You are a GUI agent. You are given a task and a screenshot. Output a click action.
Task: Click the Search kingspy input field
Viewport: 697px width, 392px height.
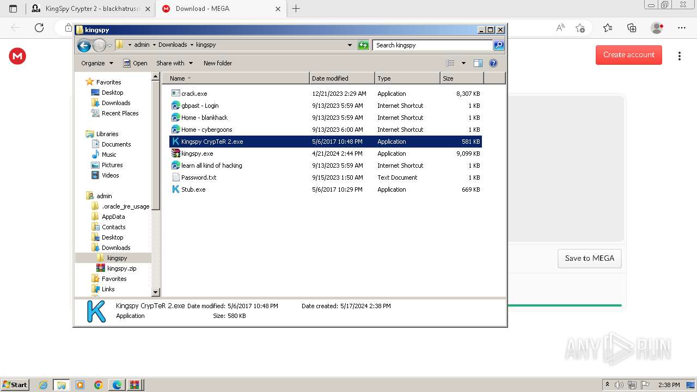[433, 45]
